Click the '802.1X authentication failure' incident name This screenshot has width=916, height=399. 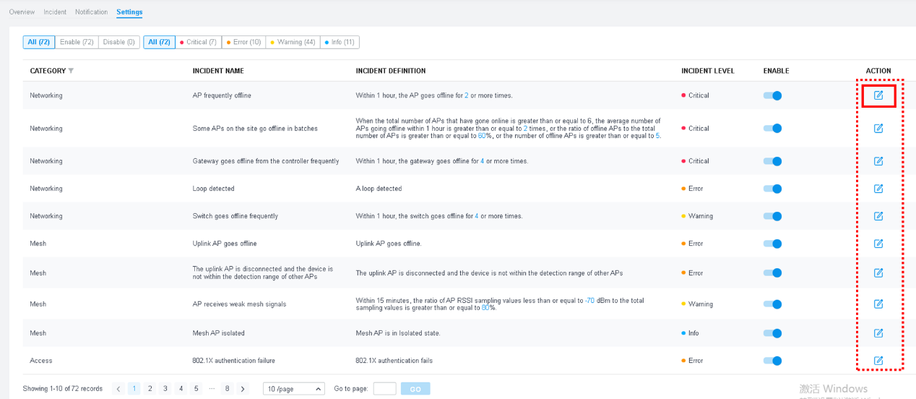(233, 361)
